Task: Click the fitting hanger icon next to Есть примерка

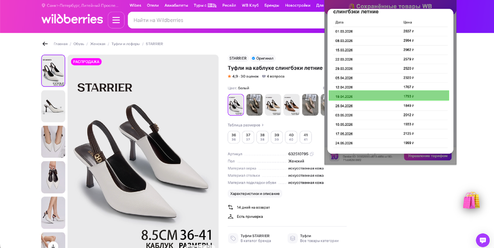Action: click(231, 216)
